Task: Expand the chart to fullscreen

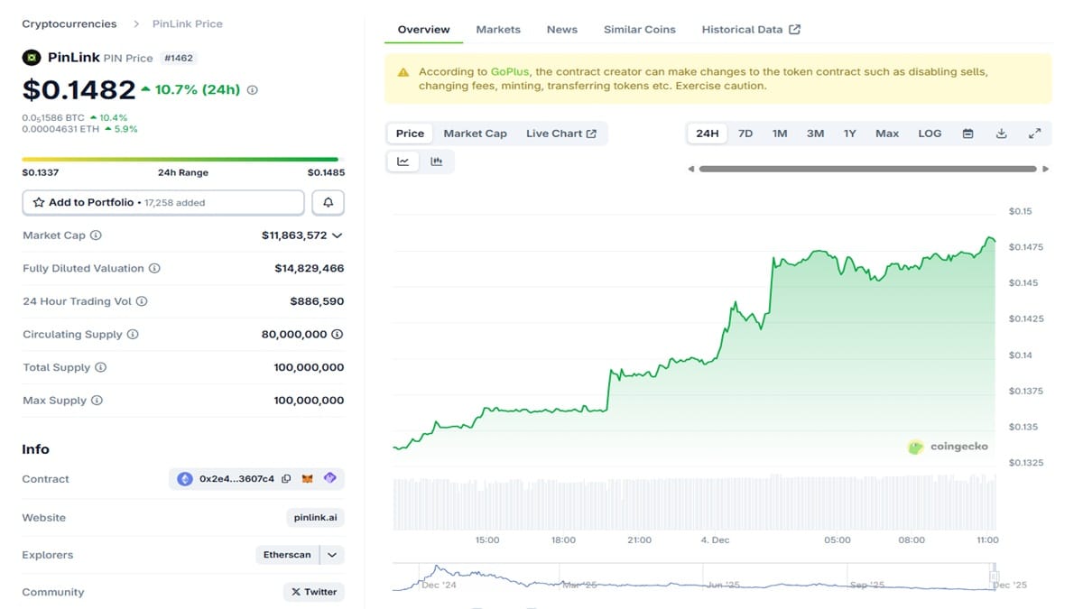Action: (x=1035, y=134)
